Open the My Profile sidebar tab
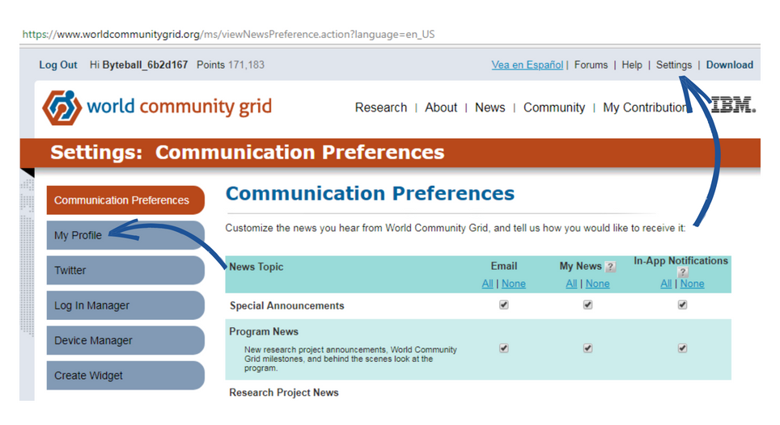This screenshot has width=780, height=425. (x=125, y=235)
